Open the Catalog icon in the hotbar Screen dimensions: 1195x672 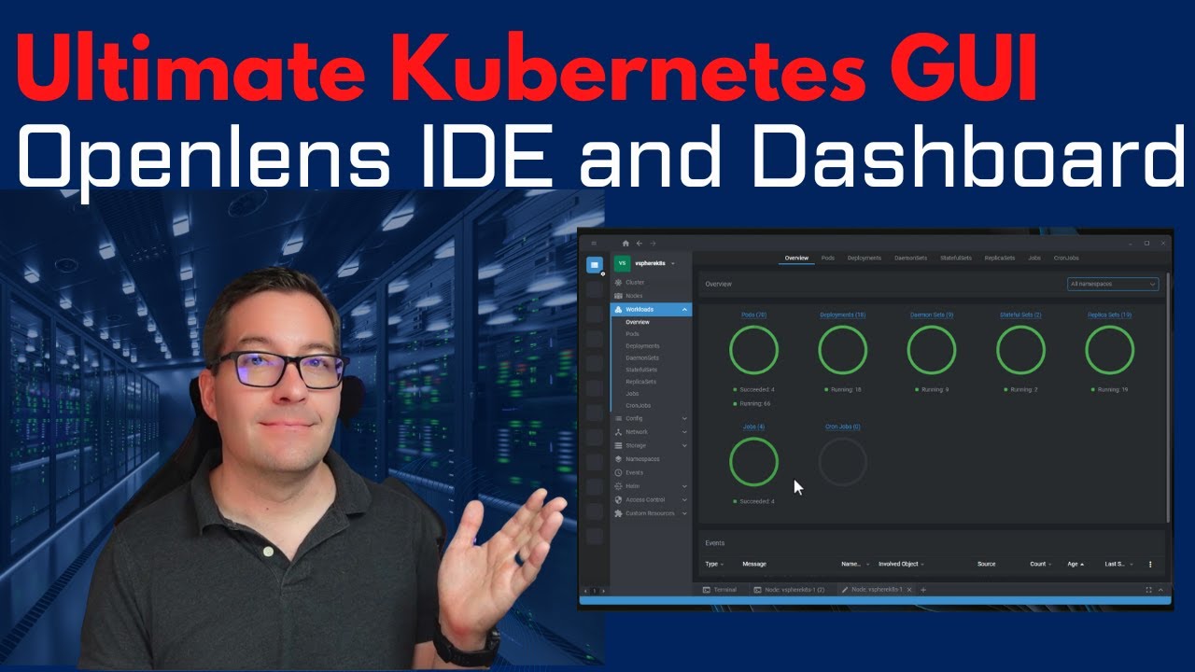[595, 265]
